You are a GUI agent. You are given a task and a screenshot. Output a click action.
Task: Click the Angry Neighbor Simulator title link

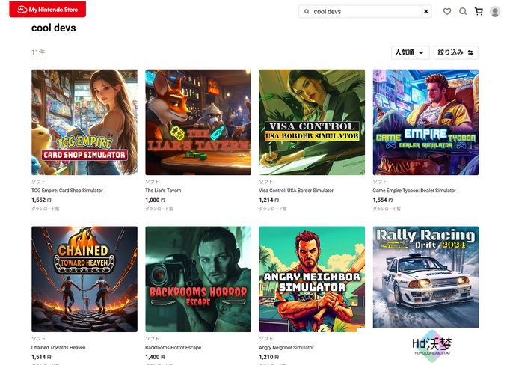pyautogui.click(x=286, y=348)
